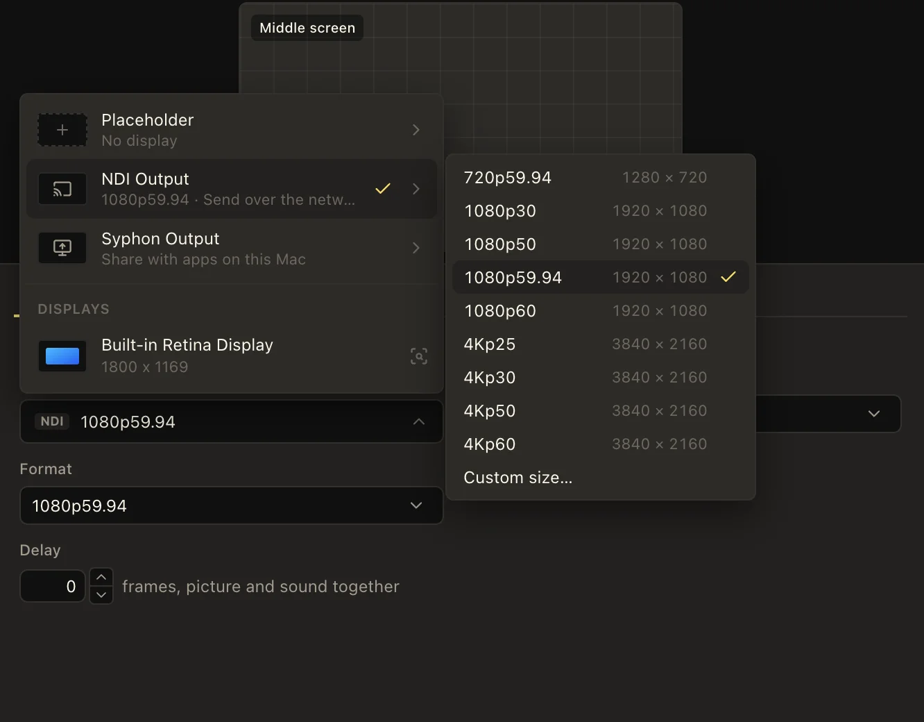Select the 4Kp25 format option
Screen dimensions: 924x722
601,344
